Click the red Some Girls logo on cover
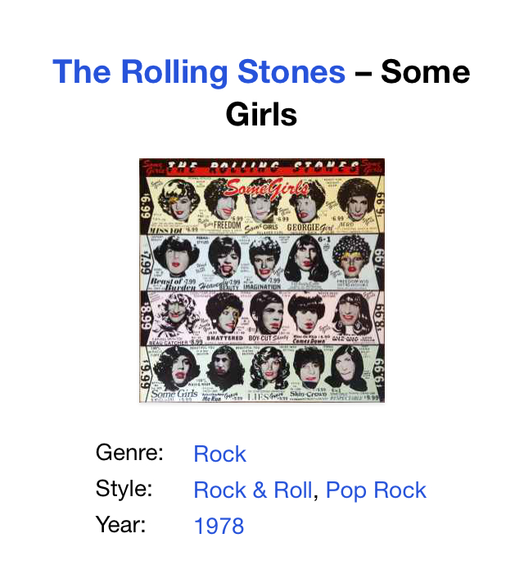 click(267, 187)
